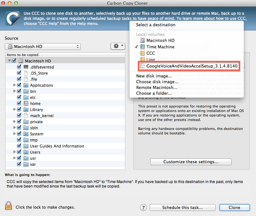Uncheck the System checkbox
This screenshot has width=256, height=216.
pos(19,133)
